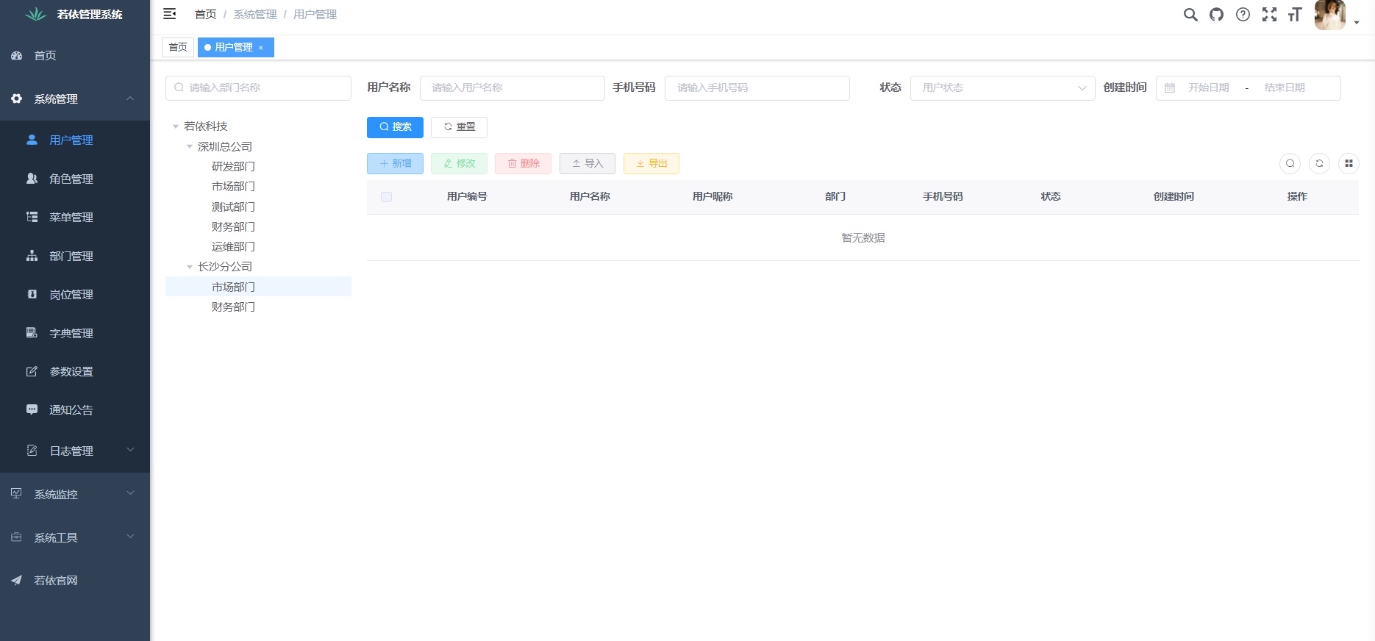Open the column display grid icon
Screen dimensions: 1375x641
click(x=1349, y=163)
